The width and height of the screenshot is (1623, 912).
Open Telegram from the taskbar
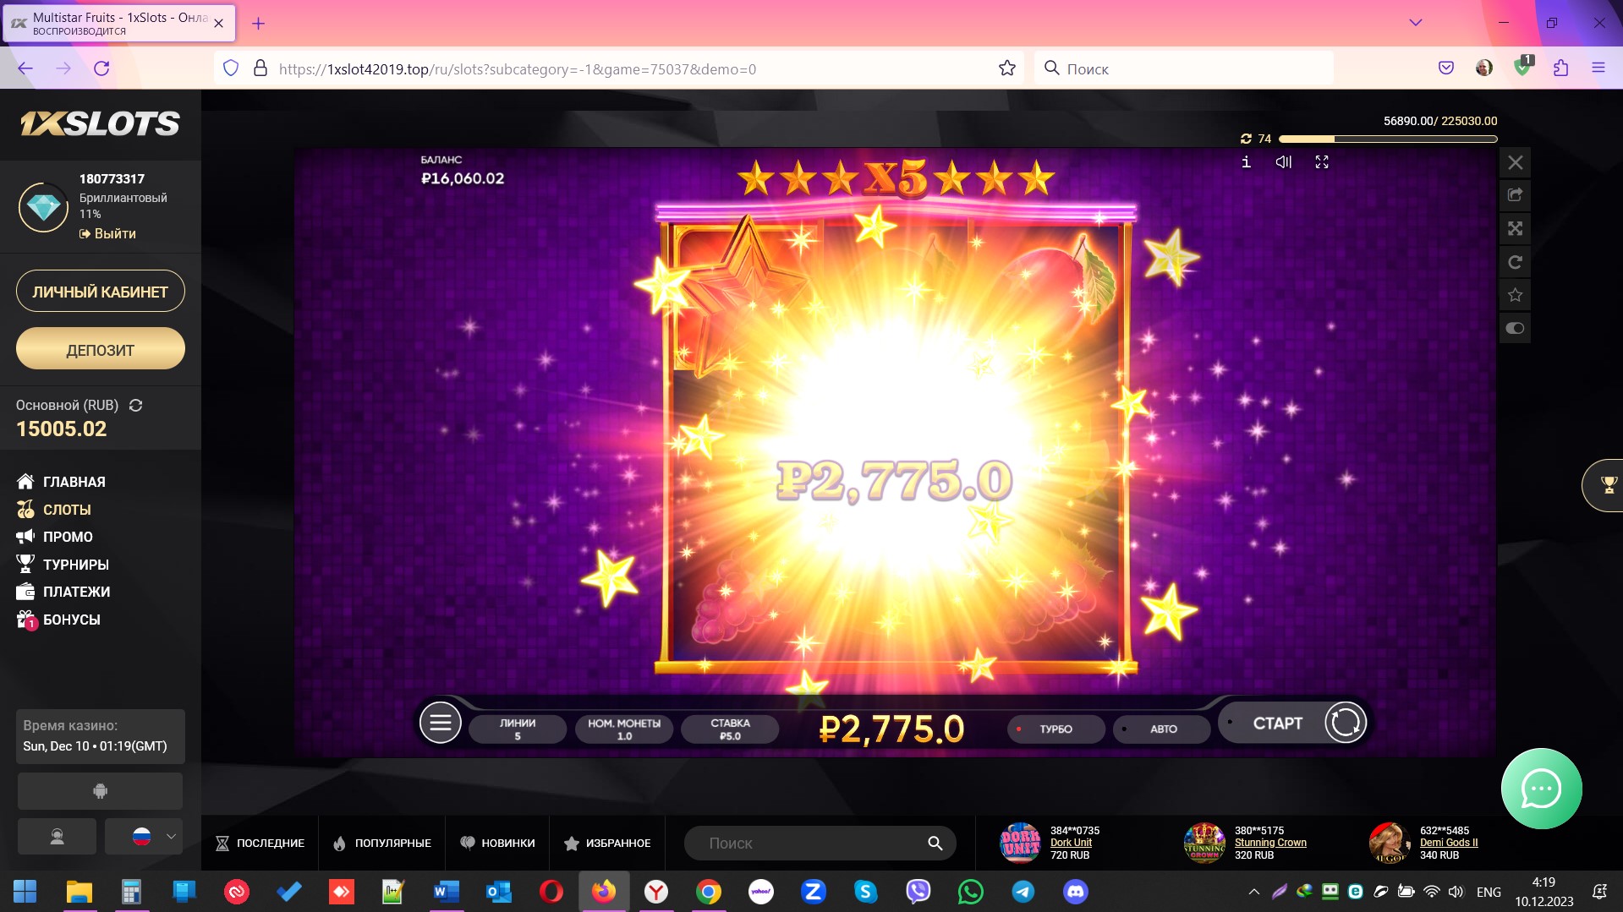[1023, 891]
